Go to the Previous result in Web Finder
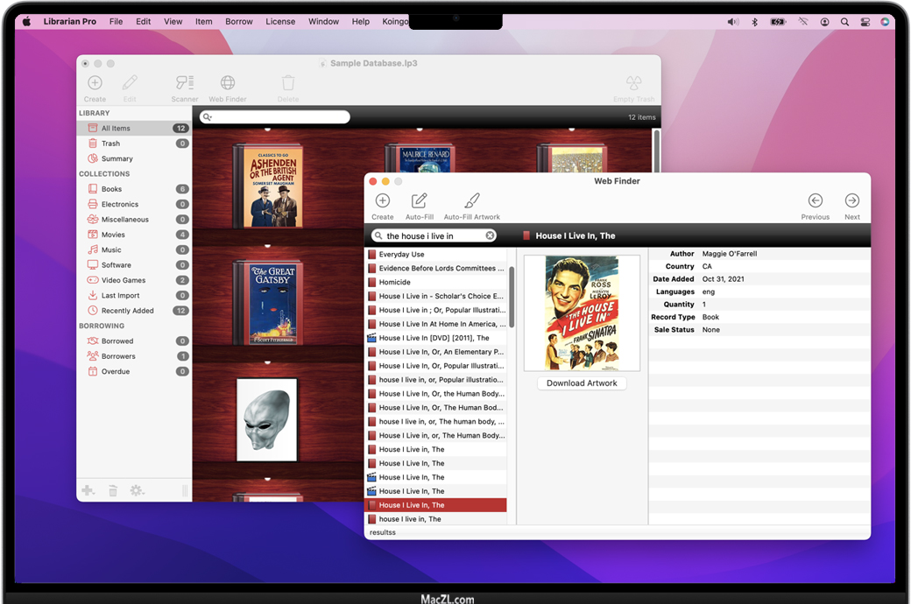 (x=815, y=201)
